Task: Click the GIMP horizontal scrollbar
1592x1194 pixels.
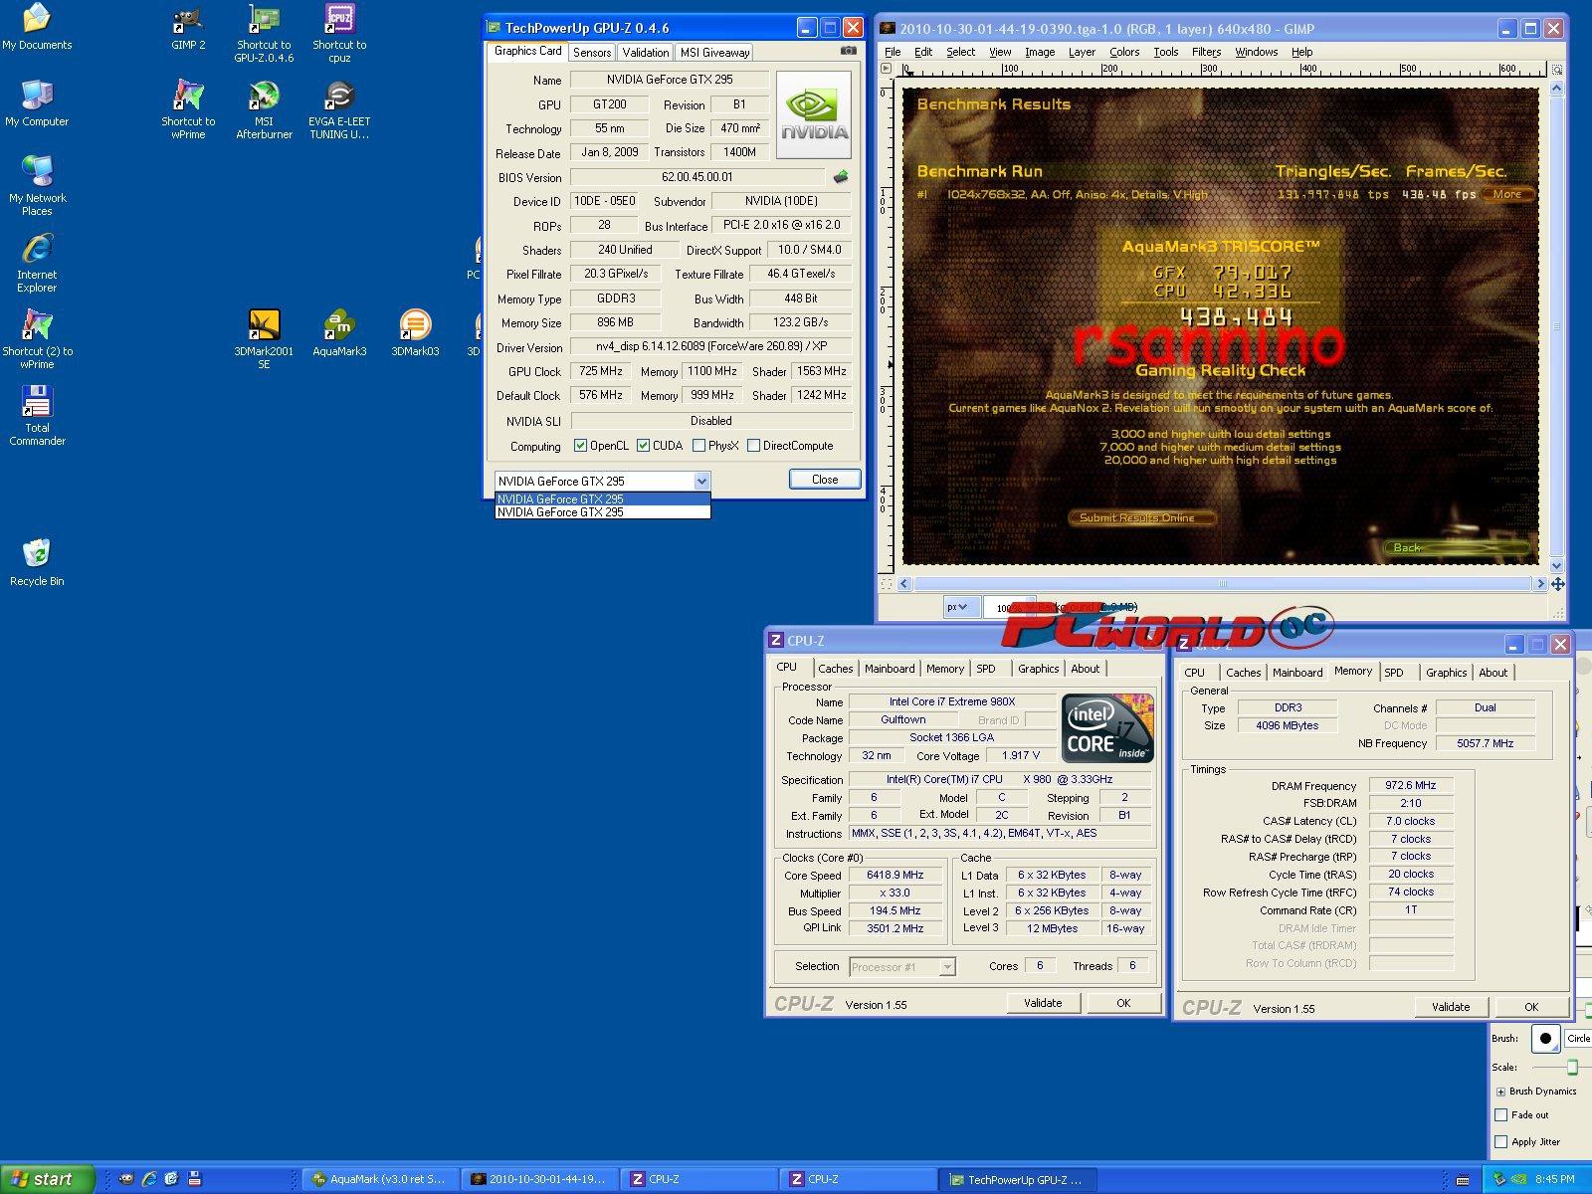Action: (1222, 584)
